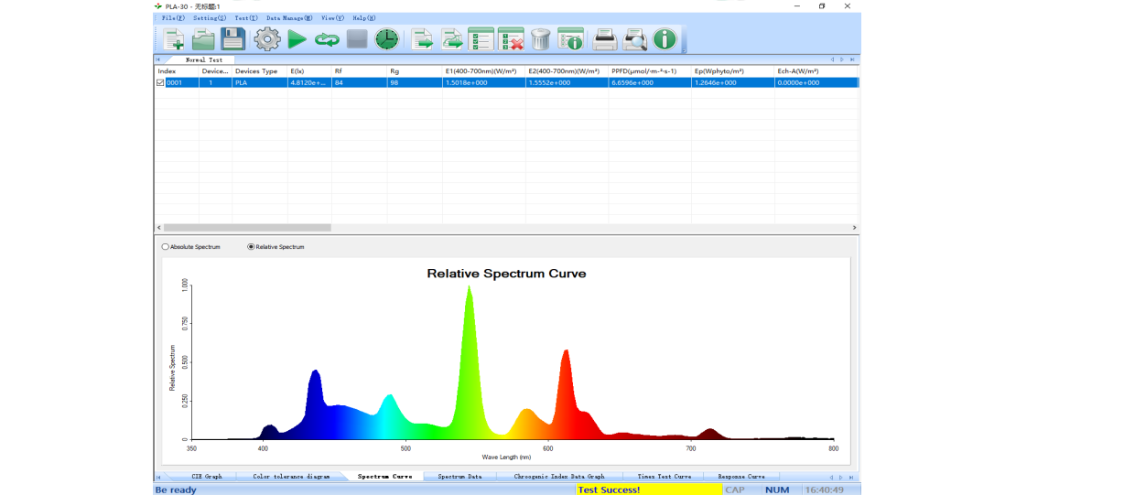Select the Relative Spectrum radio button
This screenshot has height=495, width=1135.
point(252,247)
